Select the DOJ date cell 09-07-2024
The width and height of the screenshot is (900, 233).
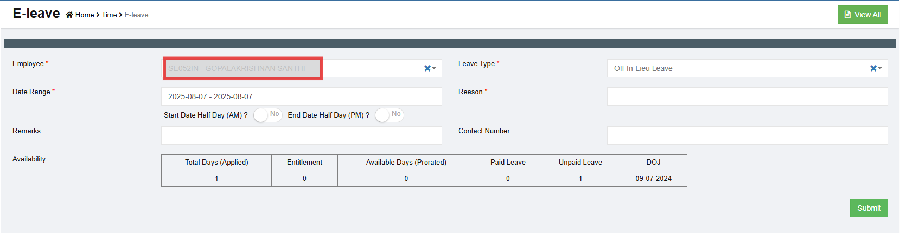coord(653,179)
